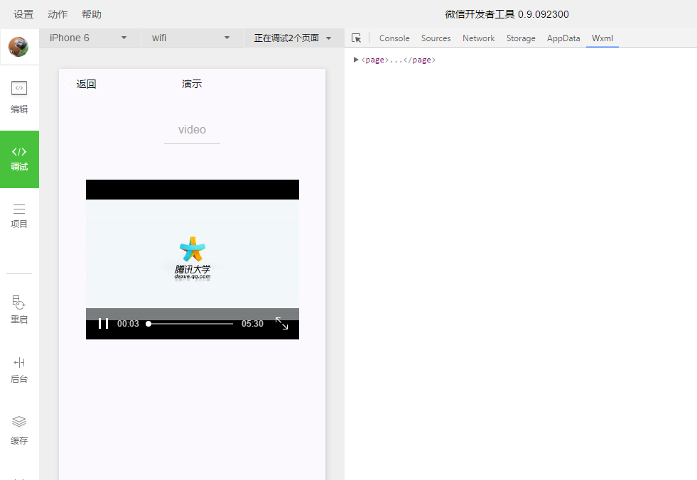The height and width of the screenshot is (480, 697).
Task: Switch to the Sources tab
Action: pos(436,38)
